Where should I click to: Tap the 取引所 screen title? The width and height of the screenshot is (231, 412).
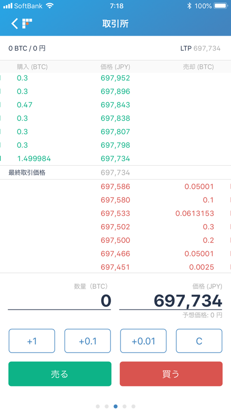(x=115, y=24)
